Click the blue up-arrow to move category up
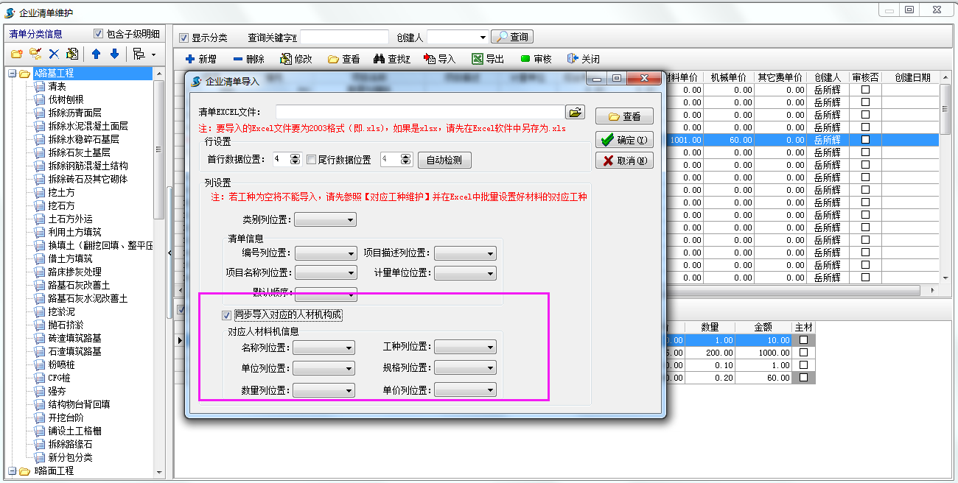Image resolution: width=958 pixels, height=483 pixels. point(95,53)
